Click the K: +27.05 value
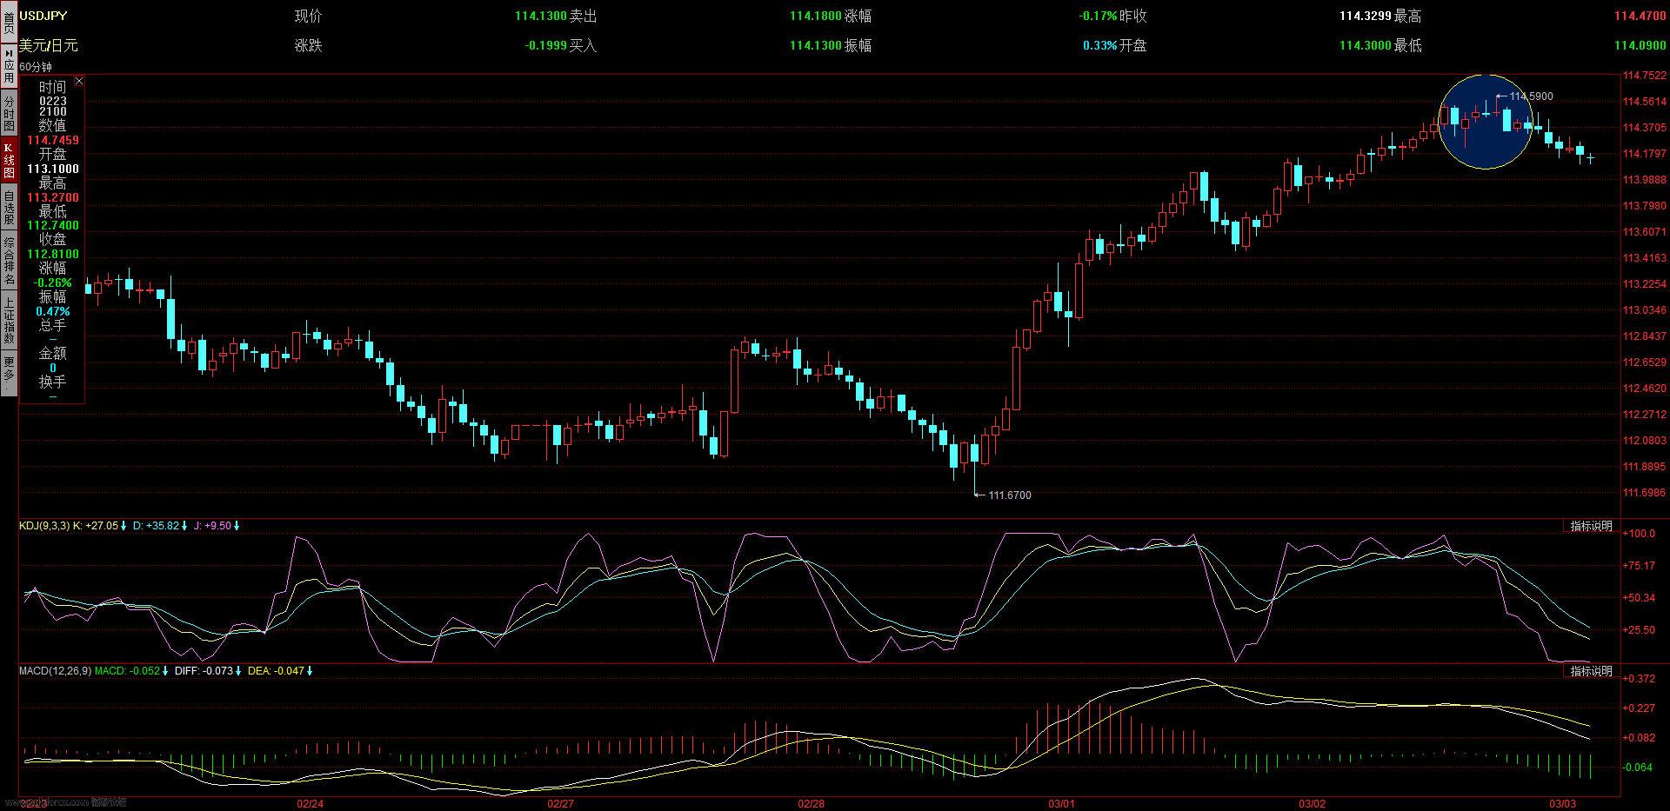The height and width of the screenshot is (811, 1670). [95, 526]
